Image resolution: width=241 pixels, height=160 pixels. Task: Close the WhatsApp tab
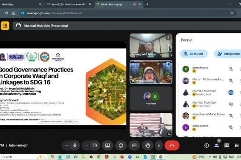tap(40, 4)
